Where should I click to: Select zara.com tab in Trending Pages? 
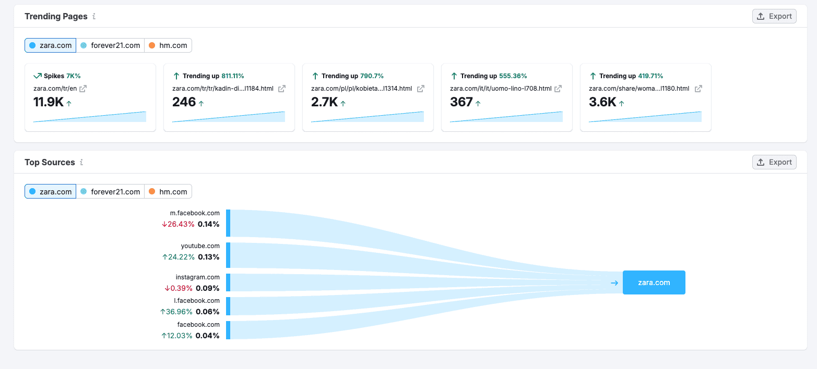[x=50, y=45]
